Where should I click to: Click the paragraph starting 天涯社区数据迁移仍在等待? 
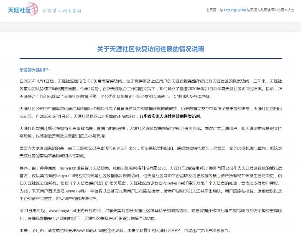tap(150, 132)
